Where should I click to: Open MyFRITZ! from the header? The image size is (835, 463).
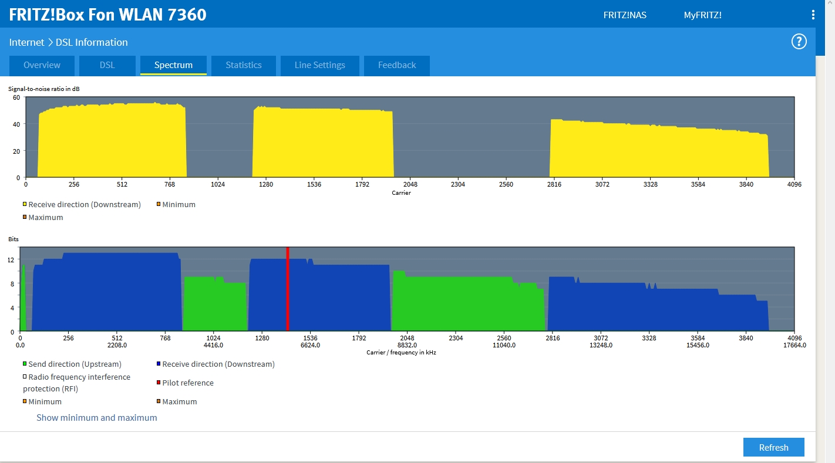click(x=702, y=15)
